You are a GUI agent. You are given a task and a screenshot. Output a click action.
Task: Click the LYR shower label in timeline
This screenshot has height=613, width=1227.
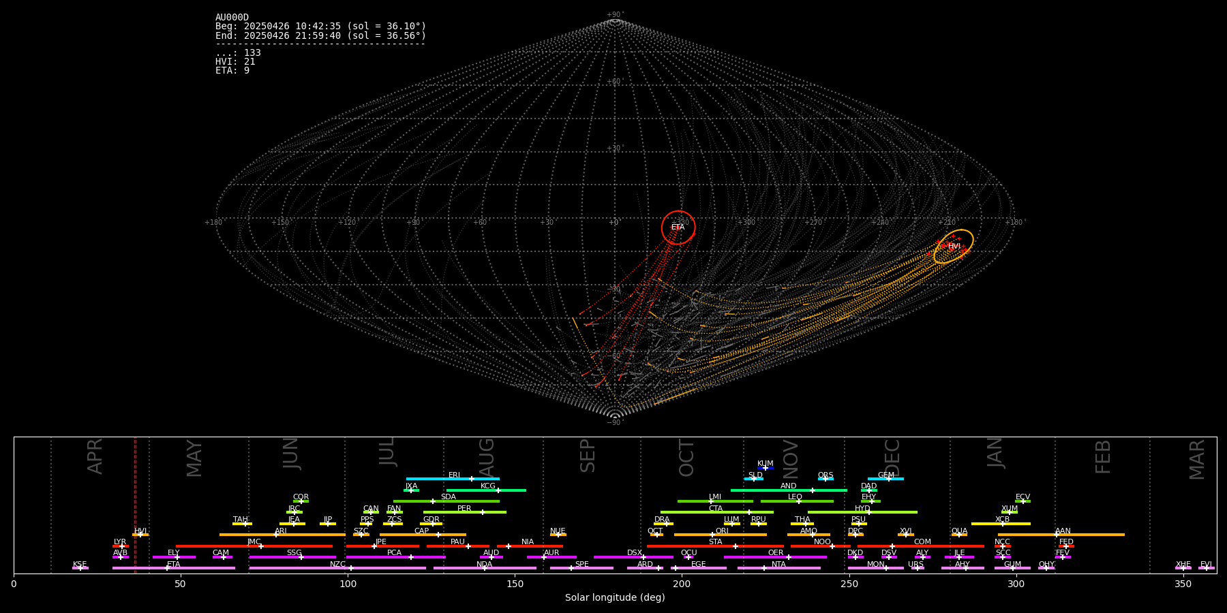120,542
